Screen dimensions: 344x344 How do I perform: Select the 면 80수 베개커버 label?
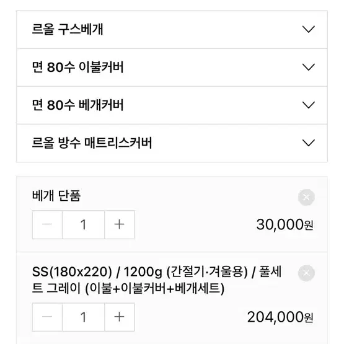77,105
